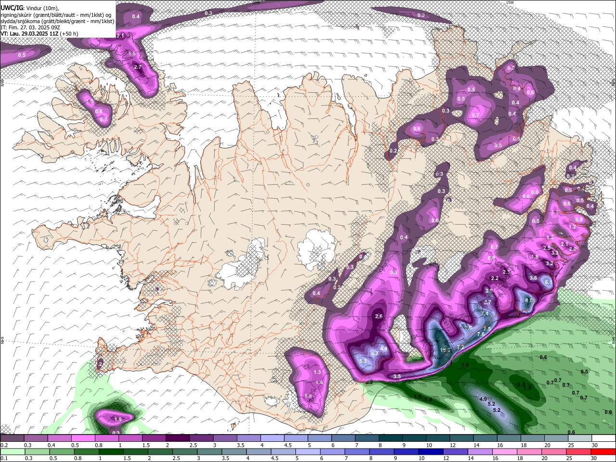Click the bright red final rain legend swatch
616x462 pixels.
click(x=603, y=451)
